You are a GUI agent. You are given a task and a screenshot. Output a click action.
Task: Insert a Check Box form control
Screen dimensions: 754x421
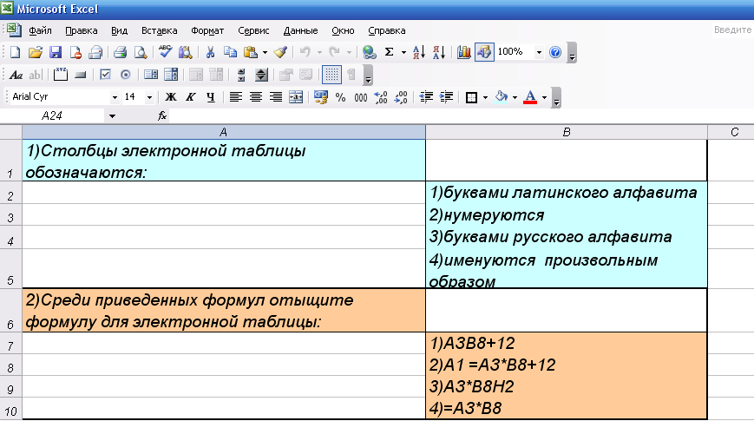105,75
